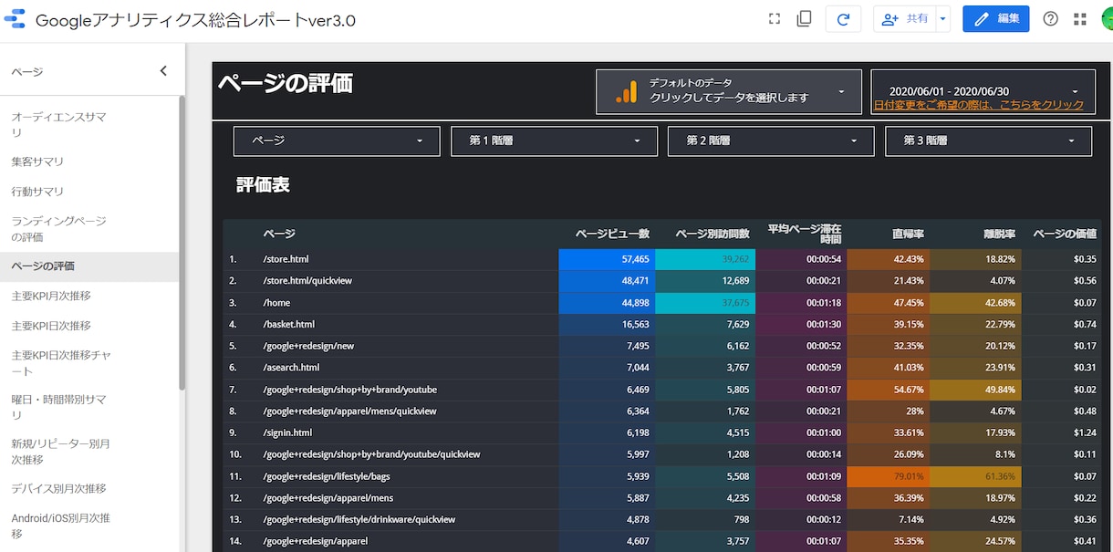Open the 第３階層 filter dropdown
This screenshot has height=552, width=1113.
tap(988, 141)
